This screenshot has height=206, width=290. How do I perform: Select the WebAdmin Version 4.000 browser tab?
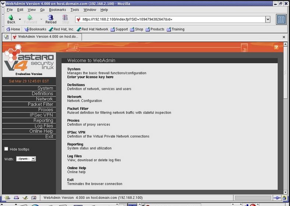[46, 37]
